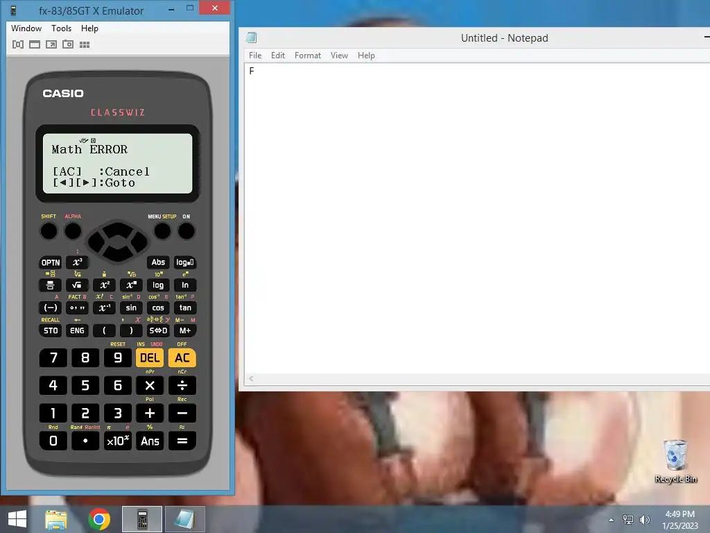Viewport: 710px width, 533px height.
Task: Tap the ON key on calculator
Action: [x=186, y=231]
